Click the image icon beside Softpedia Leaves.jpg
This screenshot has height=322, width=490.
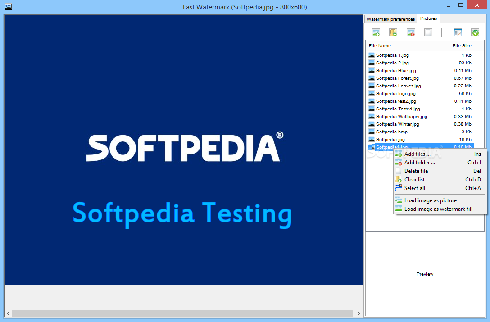372,86
